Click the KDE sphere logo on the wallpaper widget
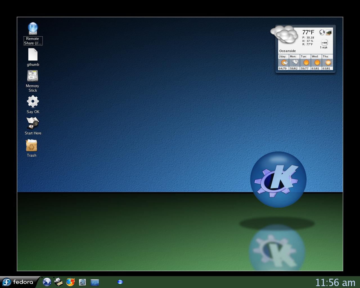 point(278,179)
